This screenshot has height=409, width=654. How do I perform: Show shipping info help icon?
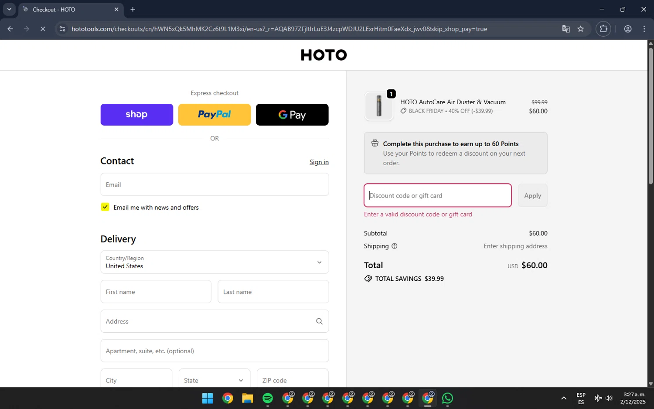pyautogui.click(x=394, y=246)
